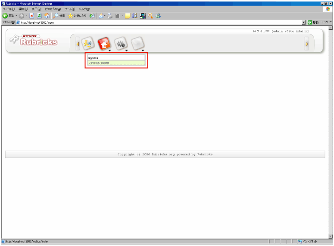334x246 pixels.
Task: Click the Research book icon
Action: click(x=135, y=16)
